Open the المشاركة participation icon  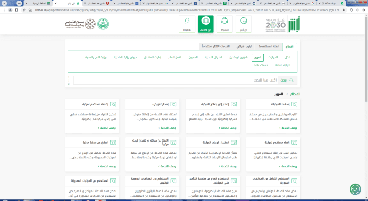tap(224, 24)
